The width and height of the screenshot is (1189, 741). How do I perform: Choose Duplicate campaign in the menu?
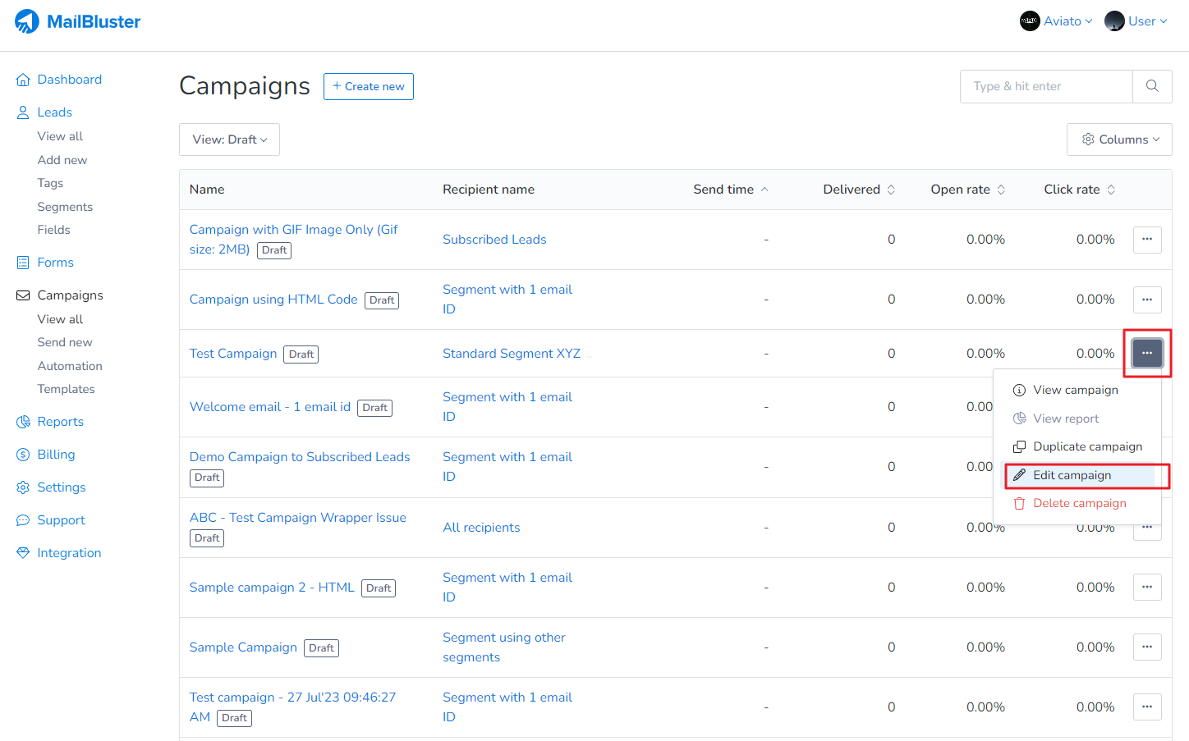1087,446
